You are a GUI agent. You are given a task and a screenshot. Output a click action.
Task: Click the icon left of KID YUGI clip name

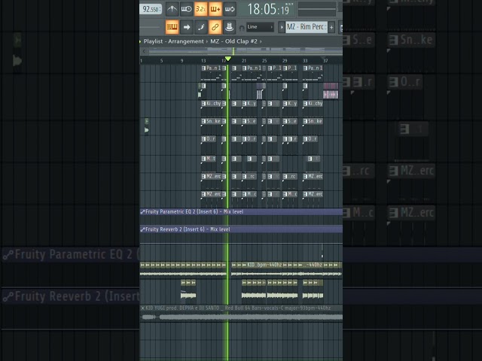pyautogui.click(x=142, y=308)
